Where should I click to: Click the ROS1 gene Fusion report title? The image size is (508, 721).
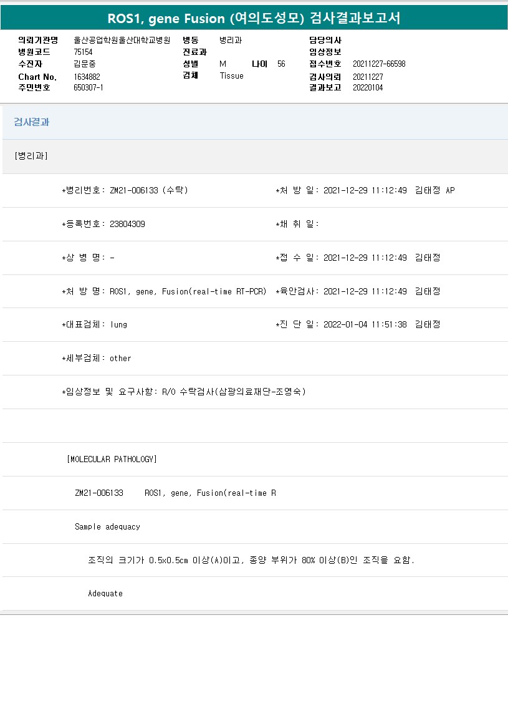[x=254, y=19]
